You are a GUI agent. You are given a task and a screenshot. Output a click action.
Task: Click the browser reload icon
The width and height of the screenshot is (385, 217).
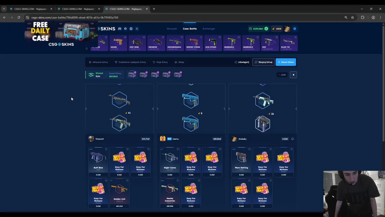pos(19,17)
